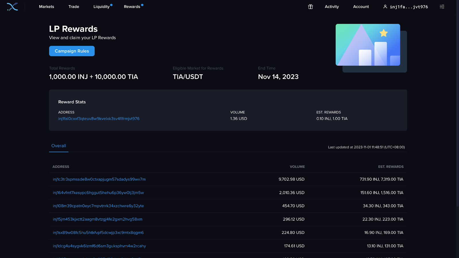Open address inj1sx89w08fc5hu5htkfvpf5dcwjp3xc9mtx8qgm6
The width and height of the screenshot is (459, 258).
(98, 233)
